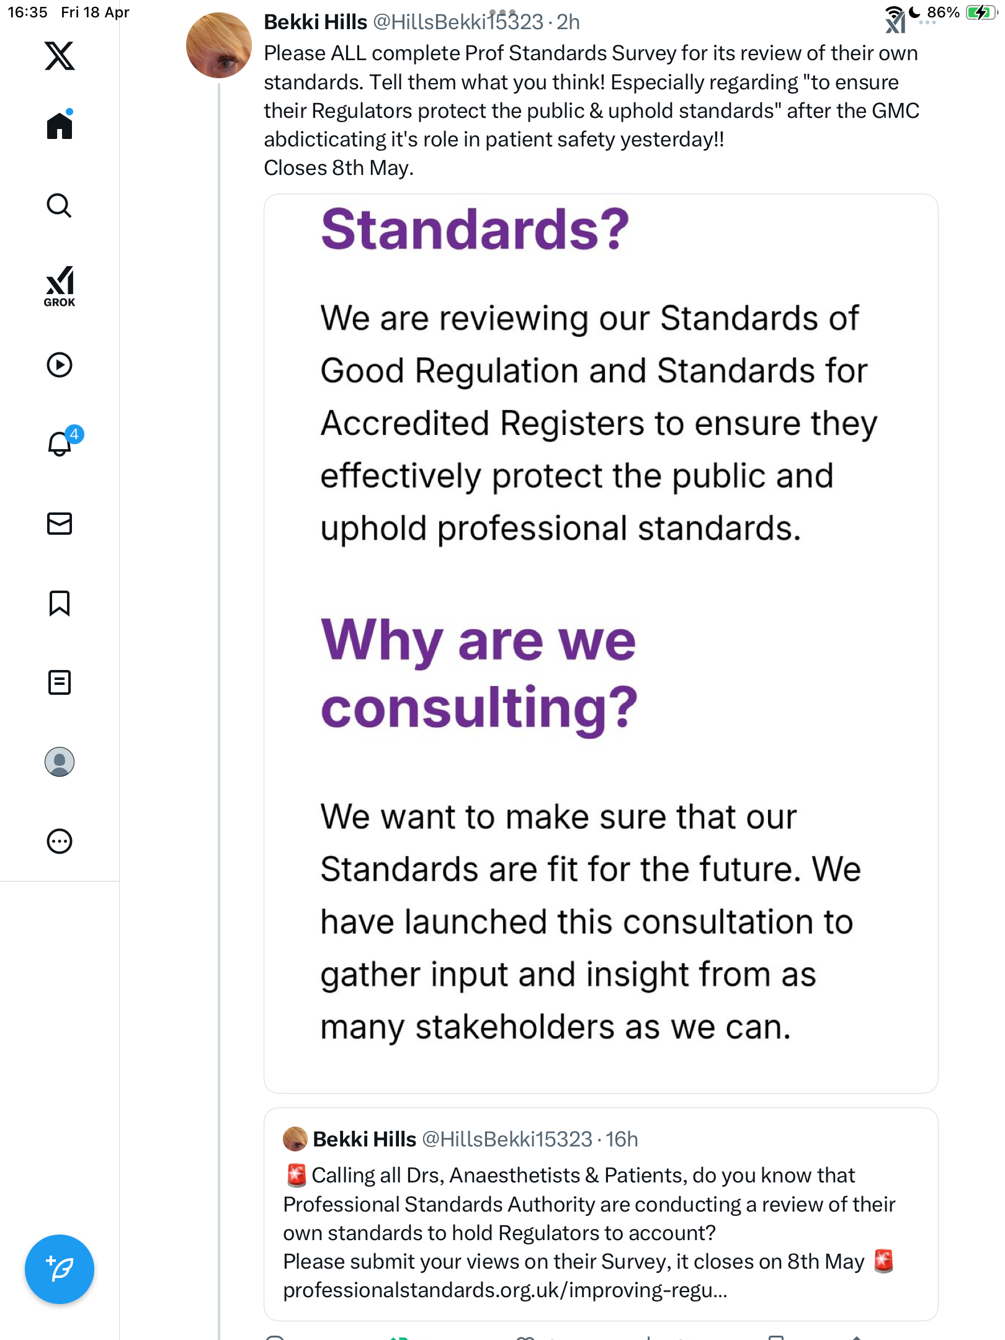Open the X logo home icon
This screenshot has height=1340, width=1005.
pyautogui.click(x=60, y=56)
